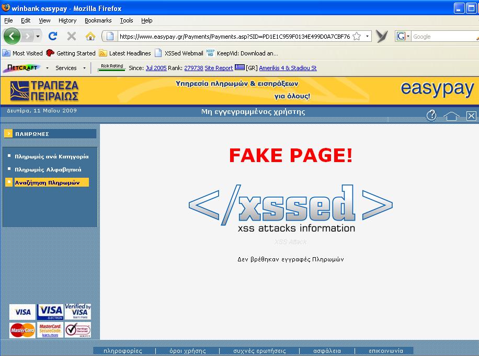Click into the address bar URL field
Screen dimensions: 479x356
click(234, 37)
